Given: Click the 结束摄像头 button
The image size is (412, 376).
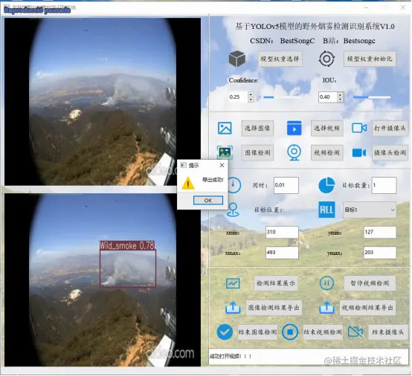Looking at the screenshot, I should (x=387, y=332).
